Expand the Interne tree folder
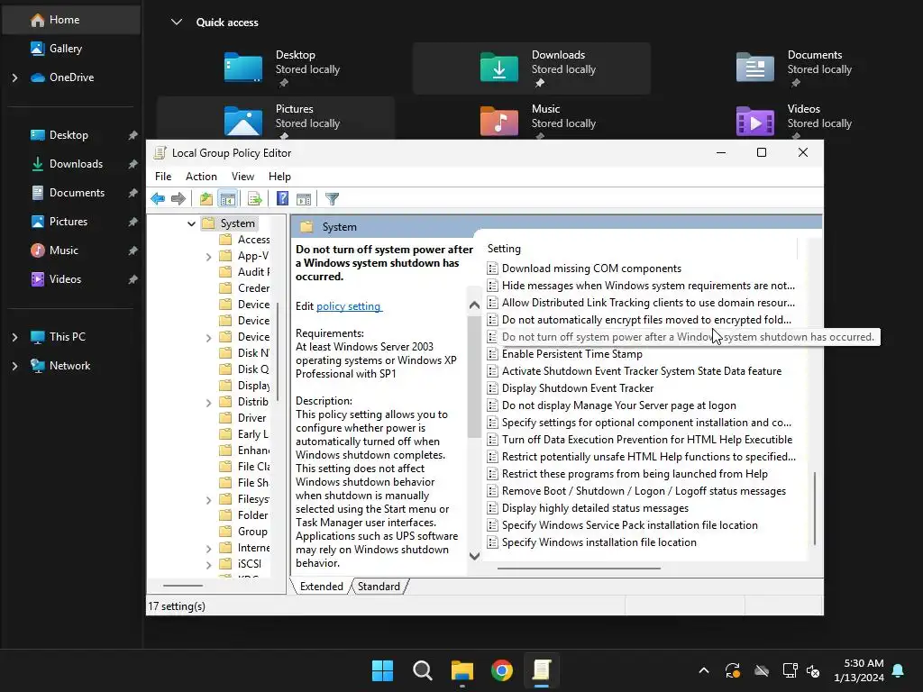The image size is (923, 692). tap(208, 549)
